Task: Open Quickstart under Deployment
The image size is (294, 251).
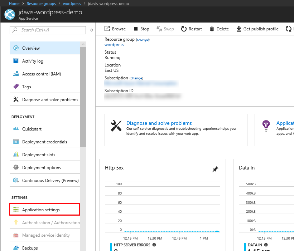Action: 45,129
